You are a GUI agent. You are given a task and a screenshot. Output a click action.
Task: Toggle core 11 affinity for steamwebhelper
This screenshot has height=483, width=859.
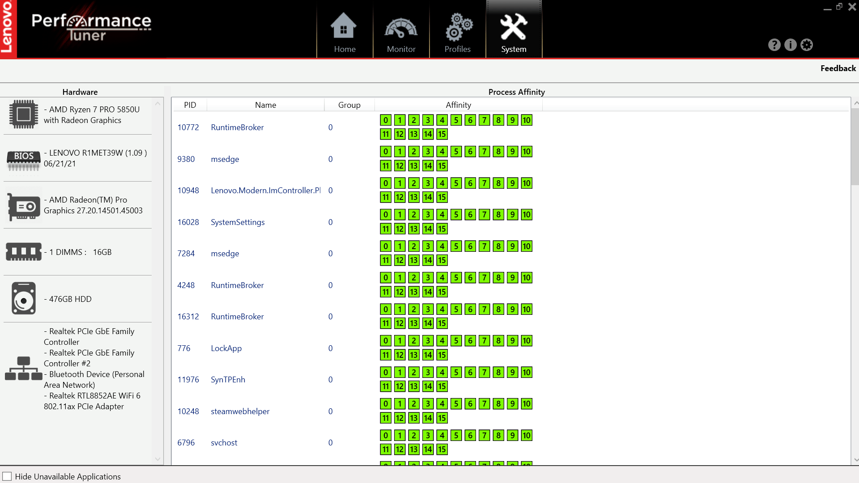click(x=386, y=418)
